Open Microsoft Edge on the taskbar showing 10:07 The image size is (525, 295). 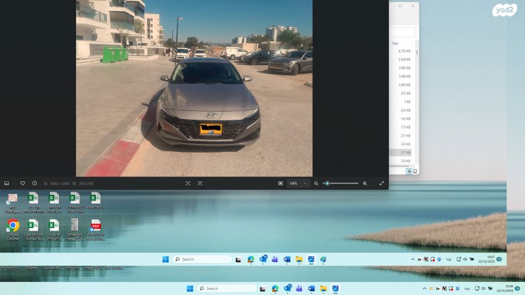click(x=250, y=259)
